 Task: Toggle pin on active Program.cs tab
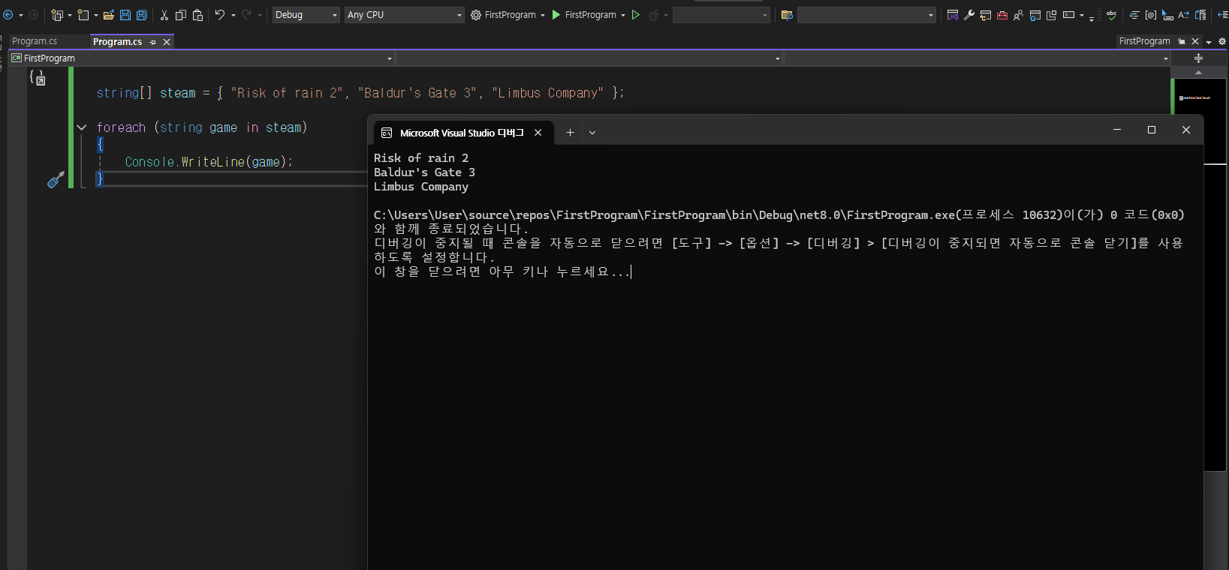tap(152, 42)
